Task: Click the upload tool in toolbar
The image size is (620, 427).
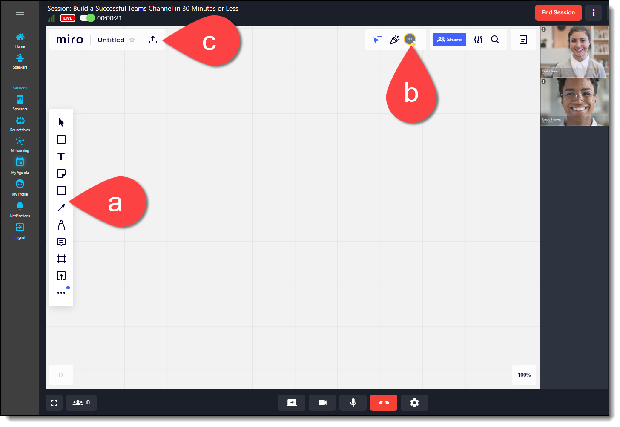Action: tap(61, 276)
